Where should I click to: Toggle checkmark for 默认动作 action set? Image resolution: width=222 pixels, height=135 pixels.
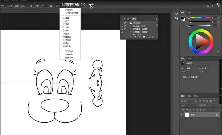122,23
